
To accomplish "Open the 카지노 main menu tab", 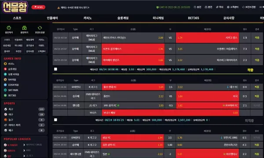I will (88, 18).
